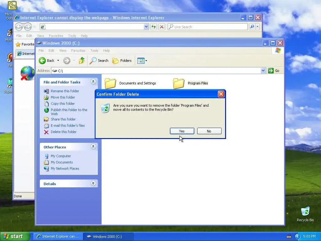The image size is (321, 241).
Task: Click Internet Explorer Back button
Action: click(x=19, y=27)
